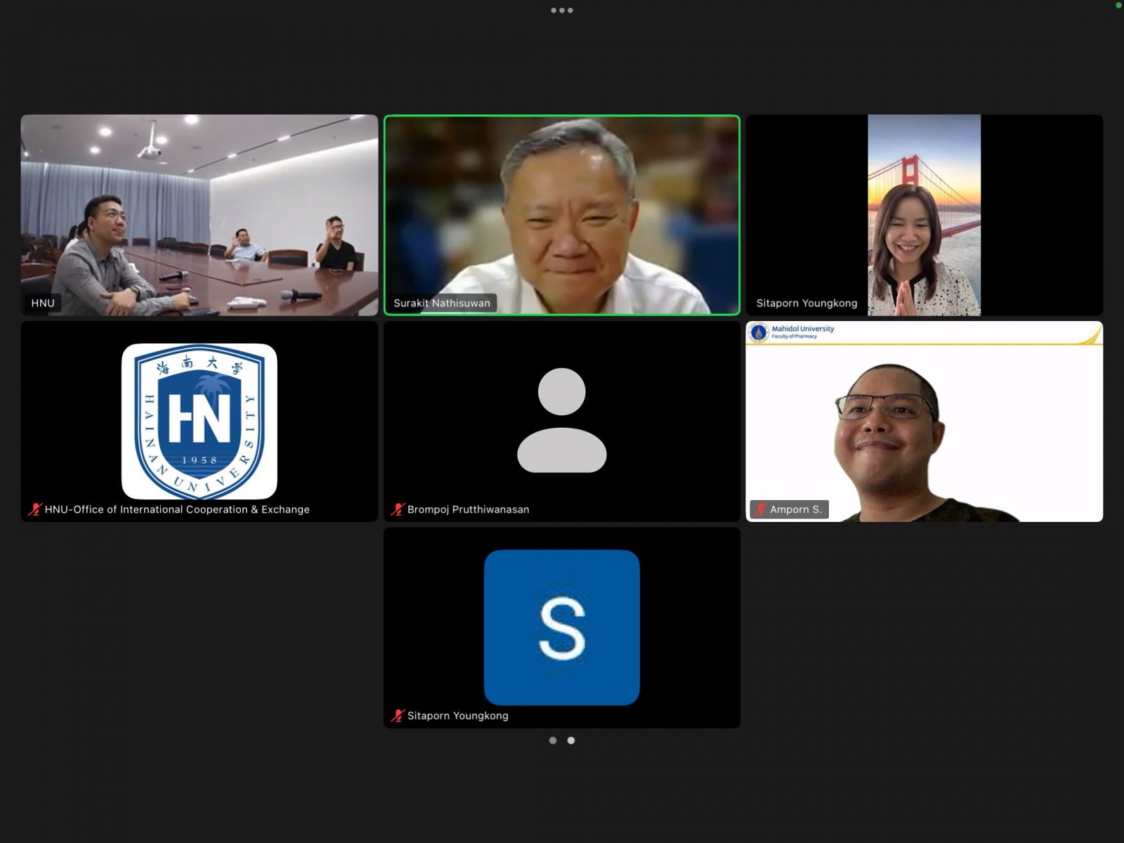The height and width of the screenshot is (843, 1124).
Task: Click the muted mic icon beside Amporn S.
Action: coord(760,509)
